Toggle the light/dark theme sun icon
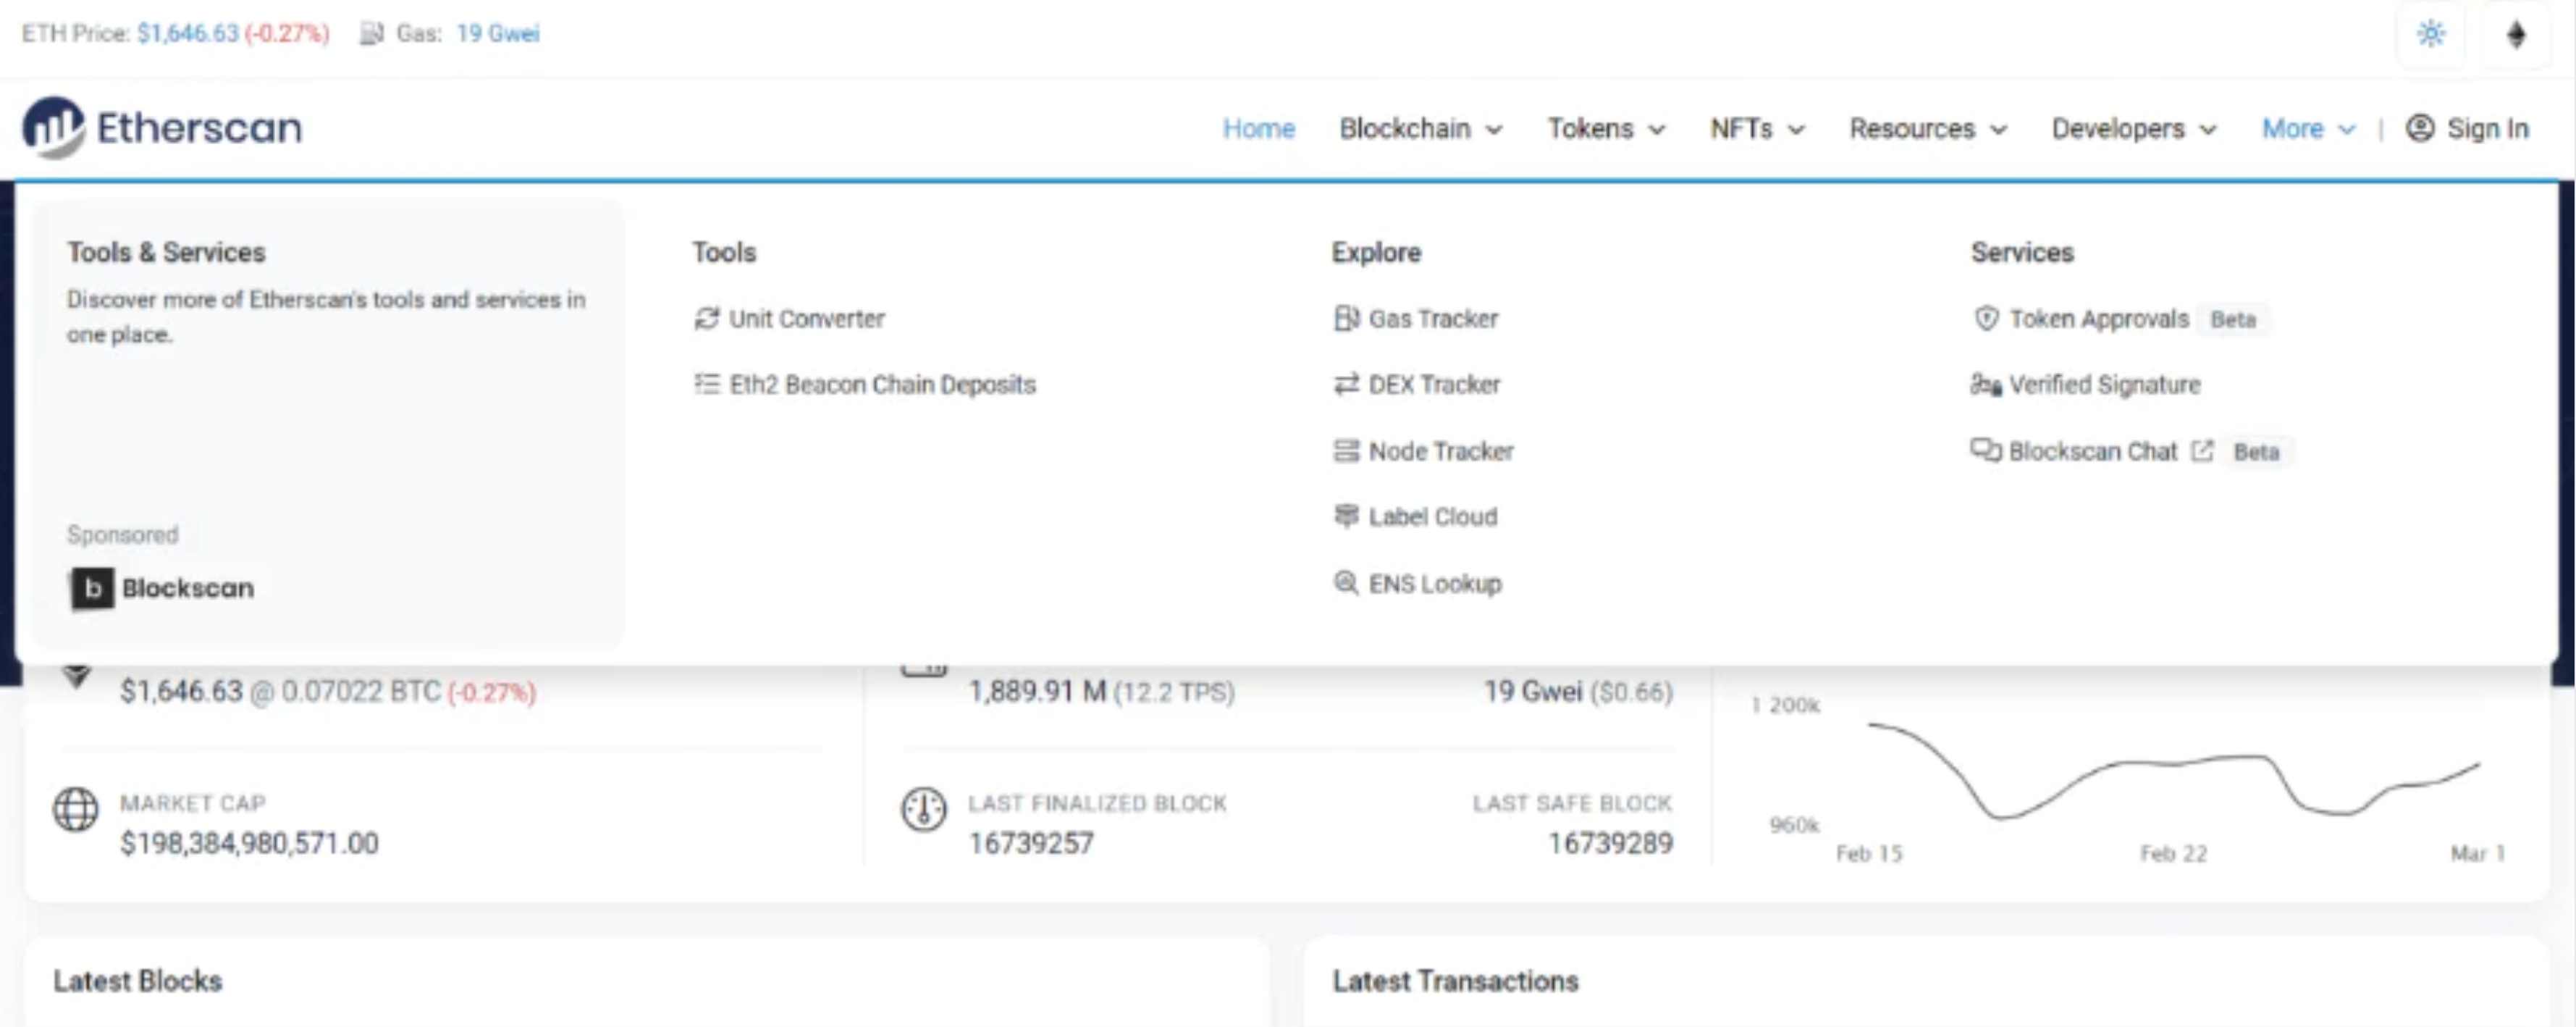2576x1027 pixels. point(2431,34)
